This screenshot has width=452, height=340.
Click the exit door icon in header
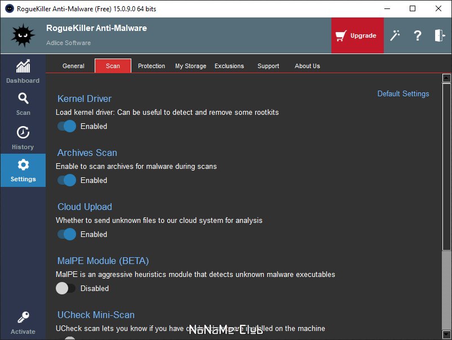(440, 35)
